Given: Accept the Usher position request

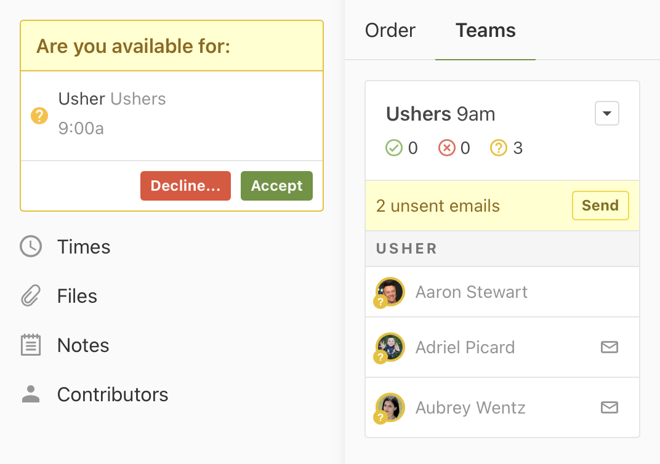Looking at the screenshot, I should click(276, 186).
